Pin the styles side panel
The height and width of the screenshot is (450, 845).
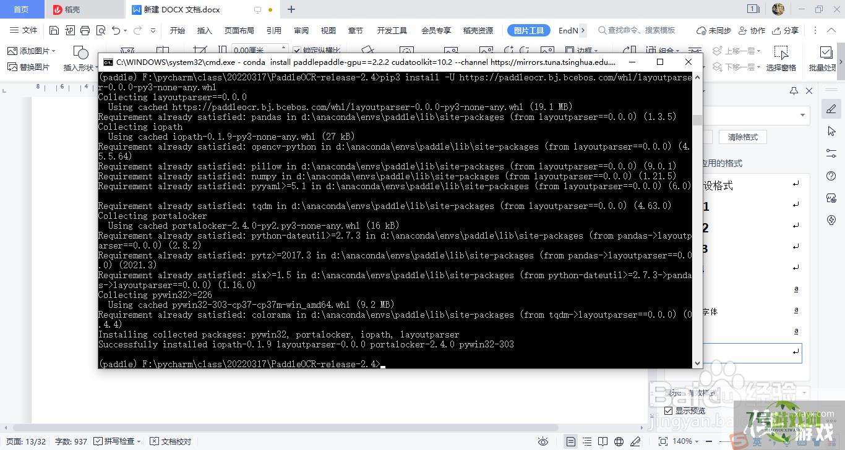pyautogui.click(x=794, y=91)
